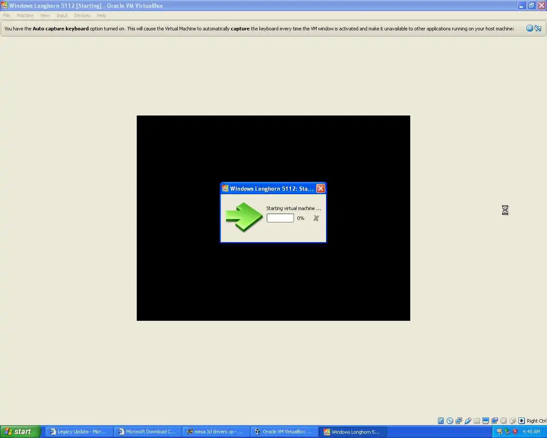Open the Input menu

(62, 15)
